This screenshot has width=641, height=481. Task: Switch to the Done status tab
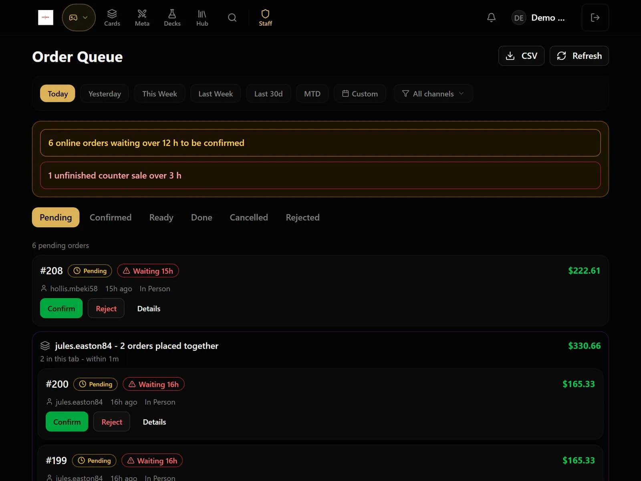point(202,217)
